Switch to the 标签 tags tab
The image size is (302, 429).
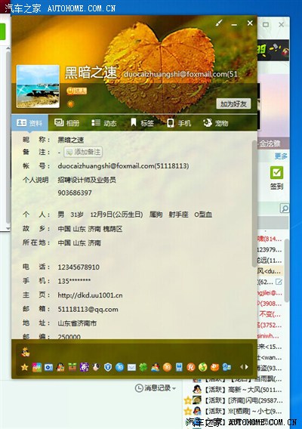(x=142, y=123)
